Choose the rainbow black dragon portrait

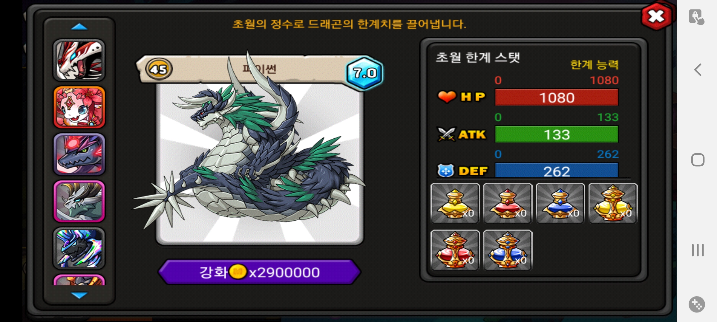click(x=79, y=248)
